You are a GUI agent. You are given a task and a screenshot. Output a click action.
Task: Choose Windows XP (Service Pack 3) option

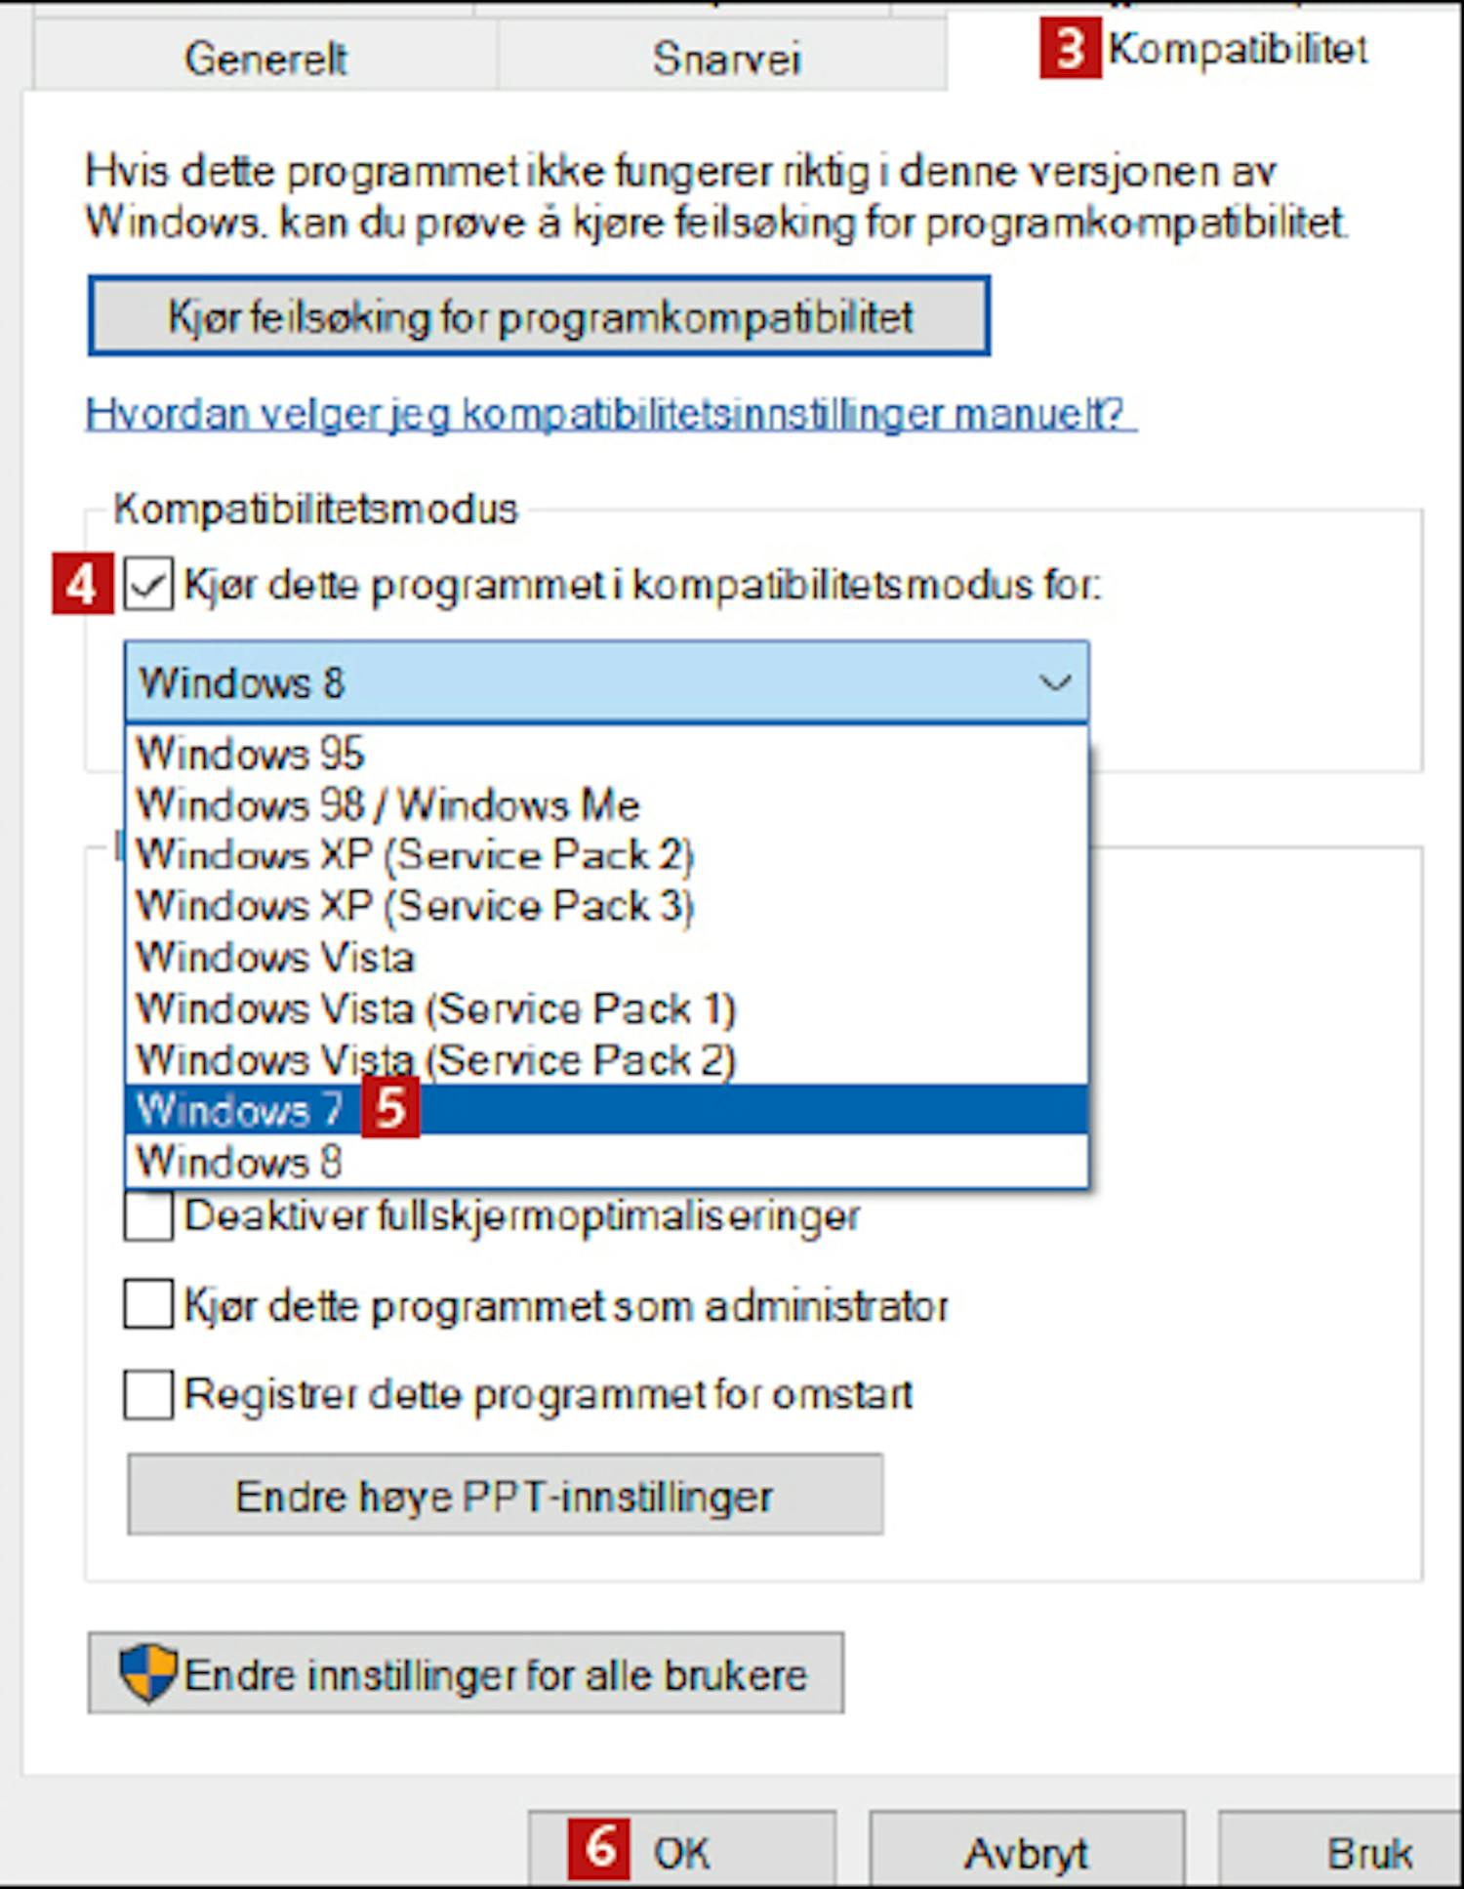[x=606, y=905]
